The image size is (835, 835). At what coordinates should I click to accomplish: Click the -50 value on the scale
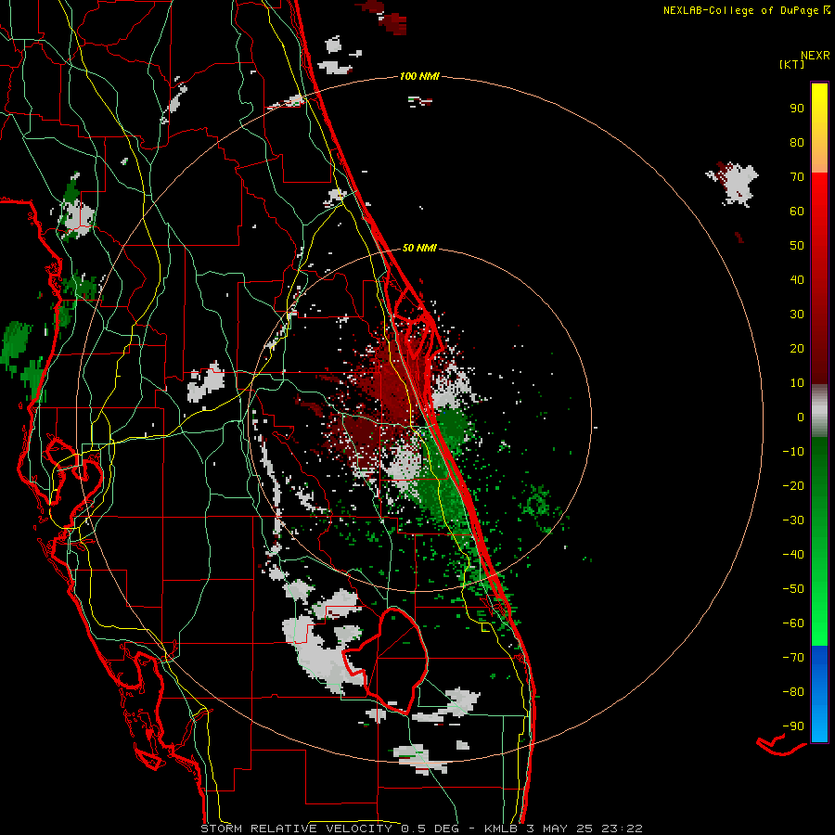point(793,589)
